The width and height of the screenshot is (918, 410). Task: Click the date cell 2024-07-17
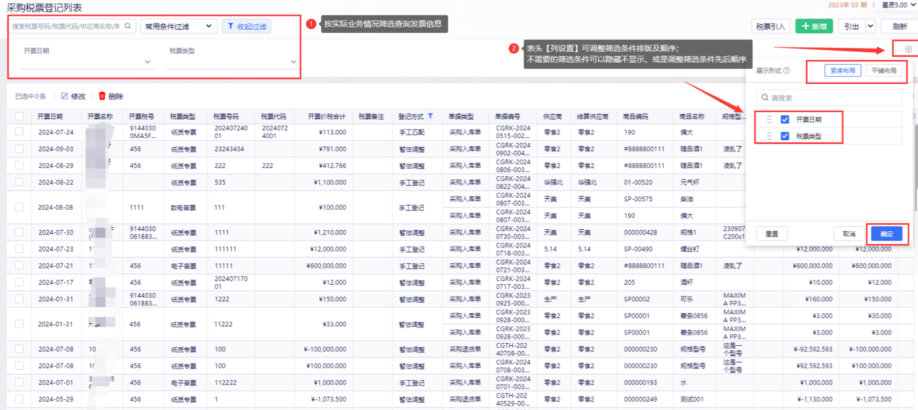point(56,282)
